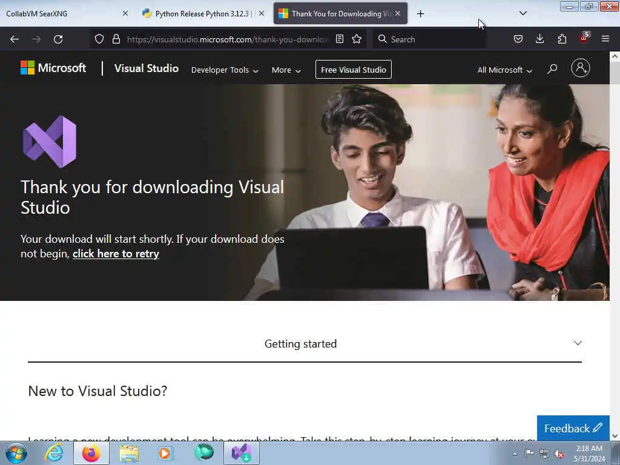
Task: Click the Microsoft logo in header
Action: tap(53, 68)
